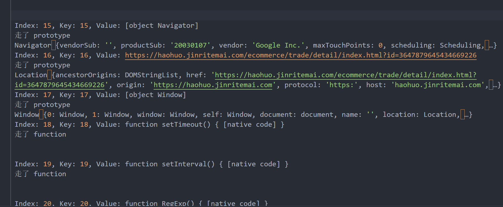Screen dimensions: 503x207
Task: Expand the Navigator object preview box
Action: click(x=53, y=45)
